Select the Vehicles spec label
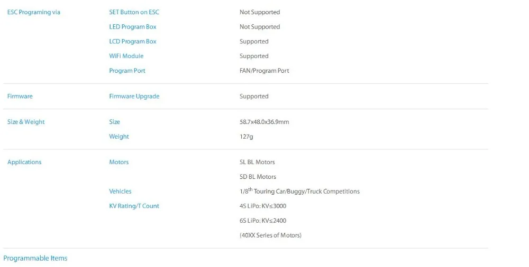The width and height of the screenshot is (529, 267). click(x=120, y=191)
